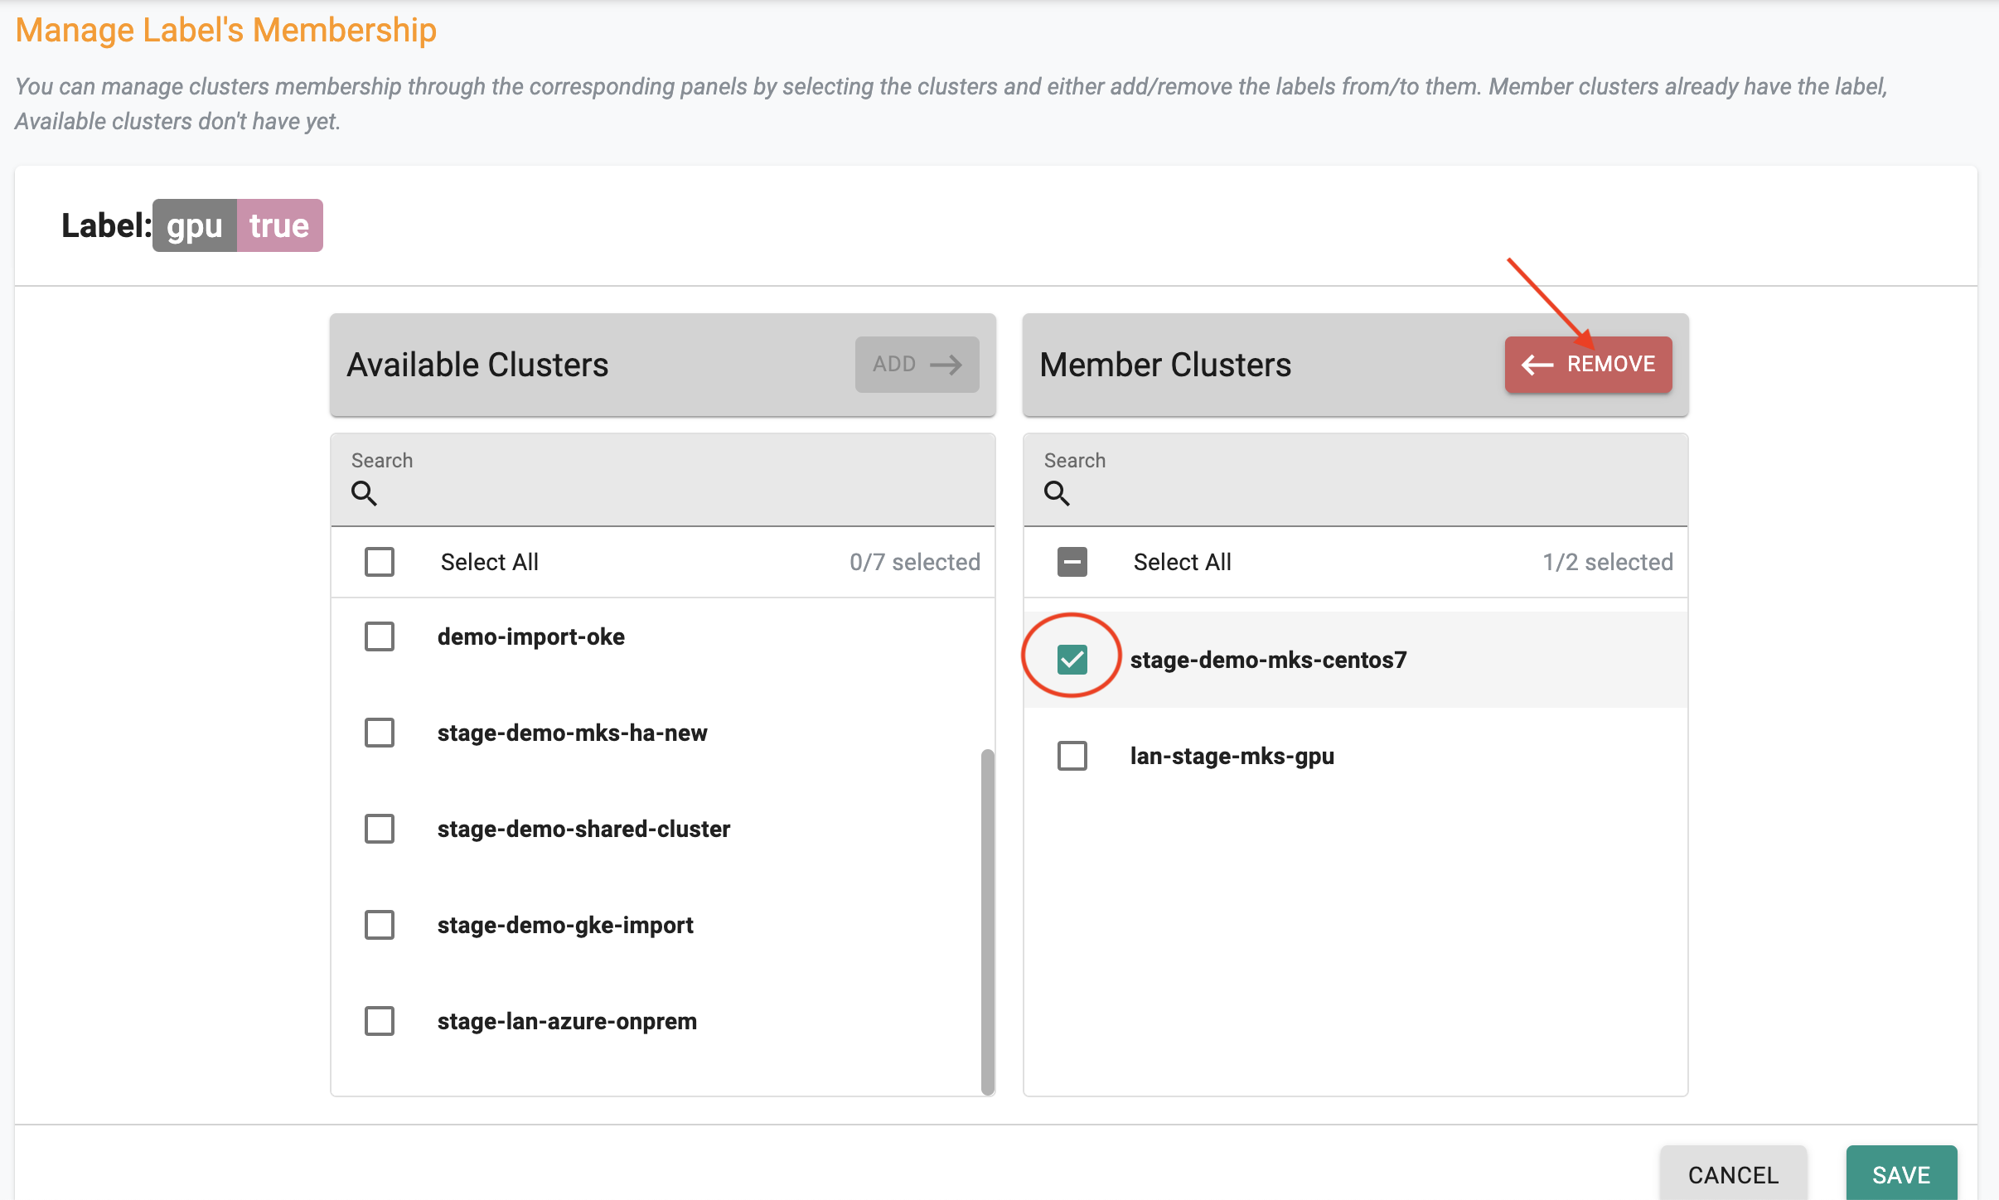This screenshot has height=1200, width=1999.
Task: Click the SAVE button
Action: pyautogui.click(x=1901, y=1173)
